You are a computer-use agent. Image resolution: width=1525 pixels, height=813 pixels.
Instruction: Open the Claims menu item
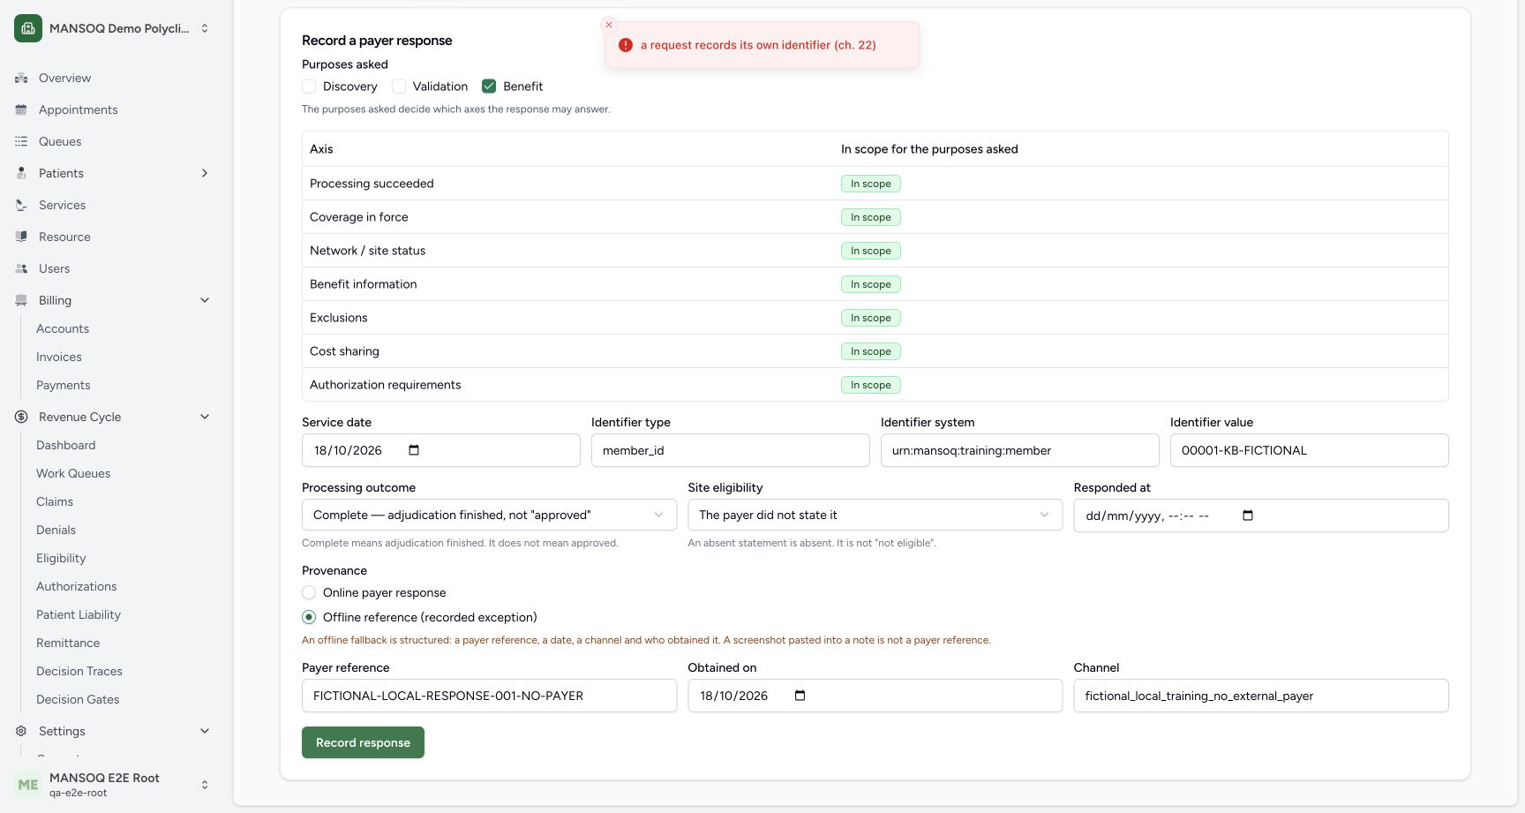[x=55, y=501]
